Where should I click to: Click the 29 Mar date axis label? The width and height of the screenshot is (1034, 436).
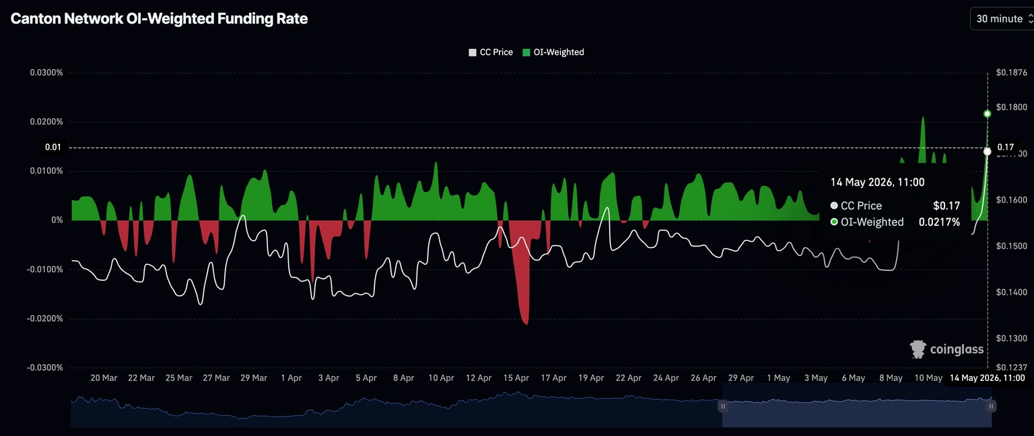254,378
